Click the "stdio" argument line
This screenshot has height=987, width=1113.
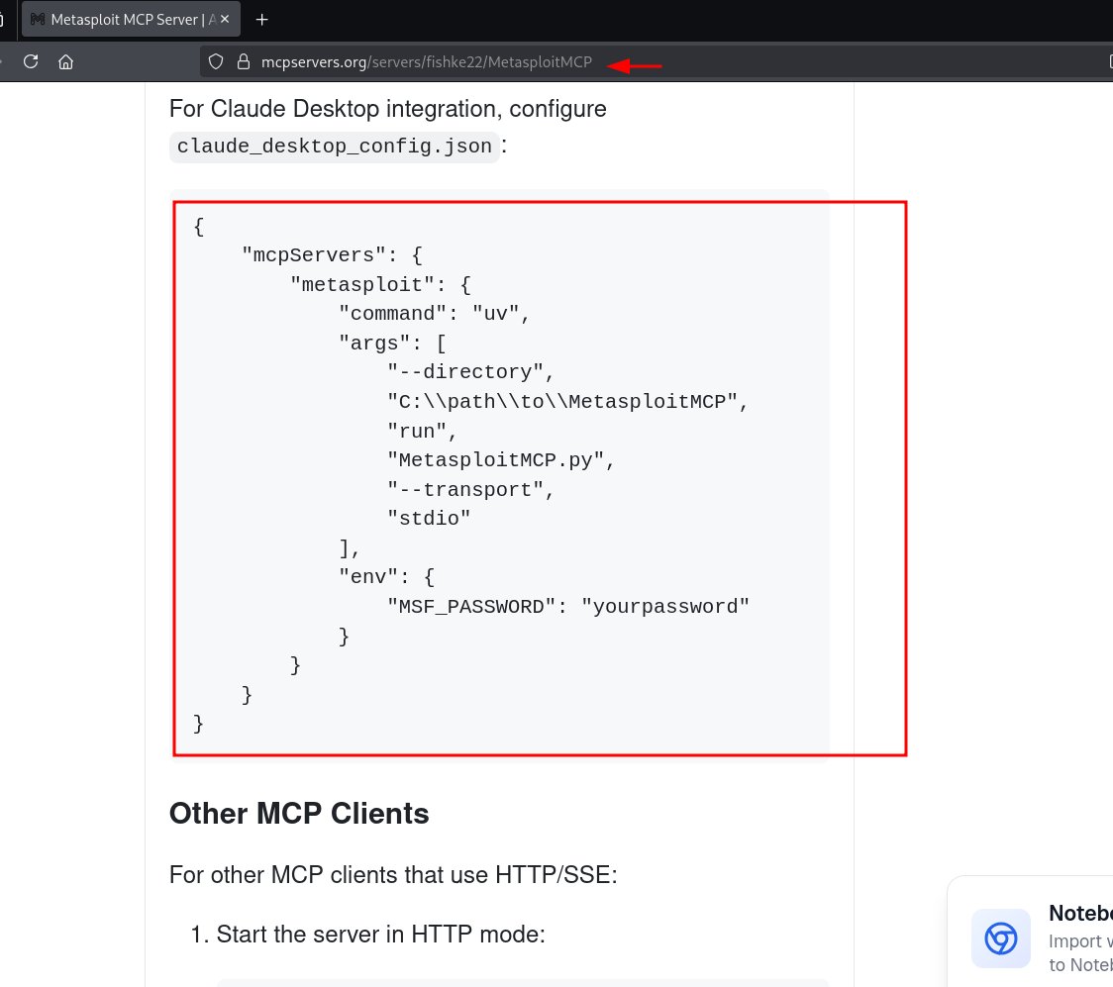pos(429,519)
